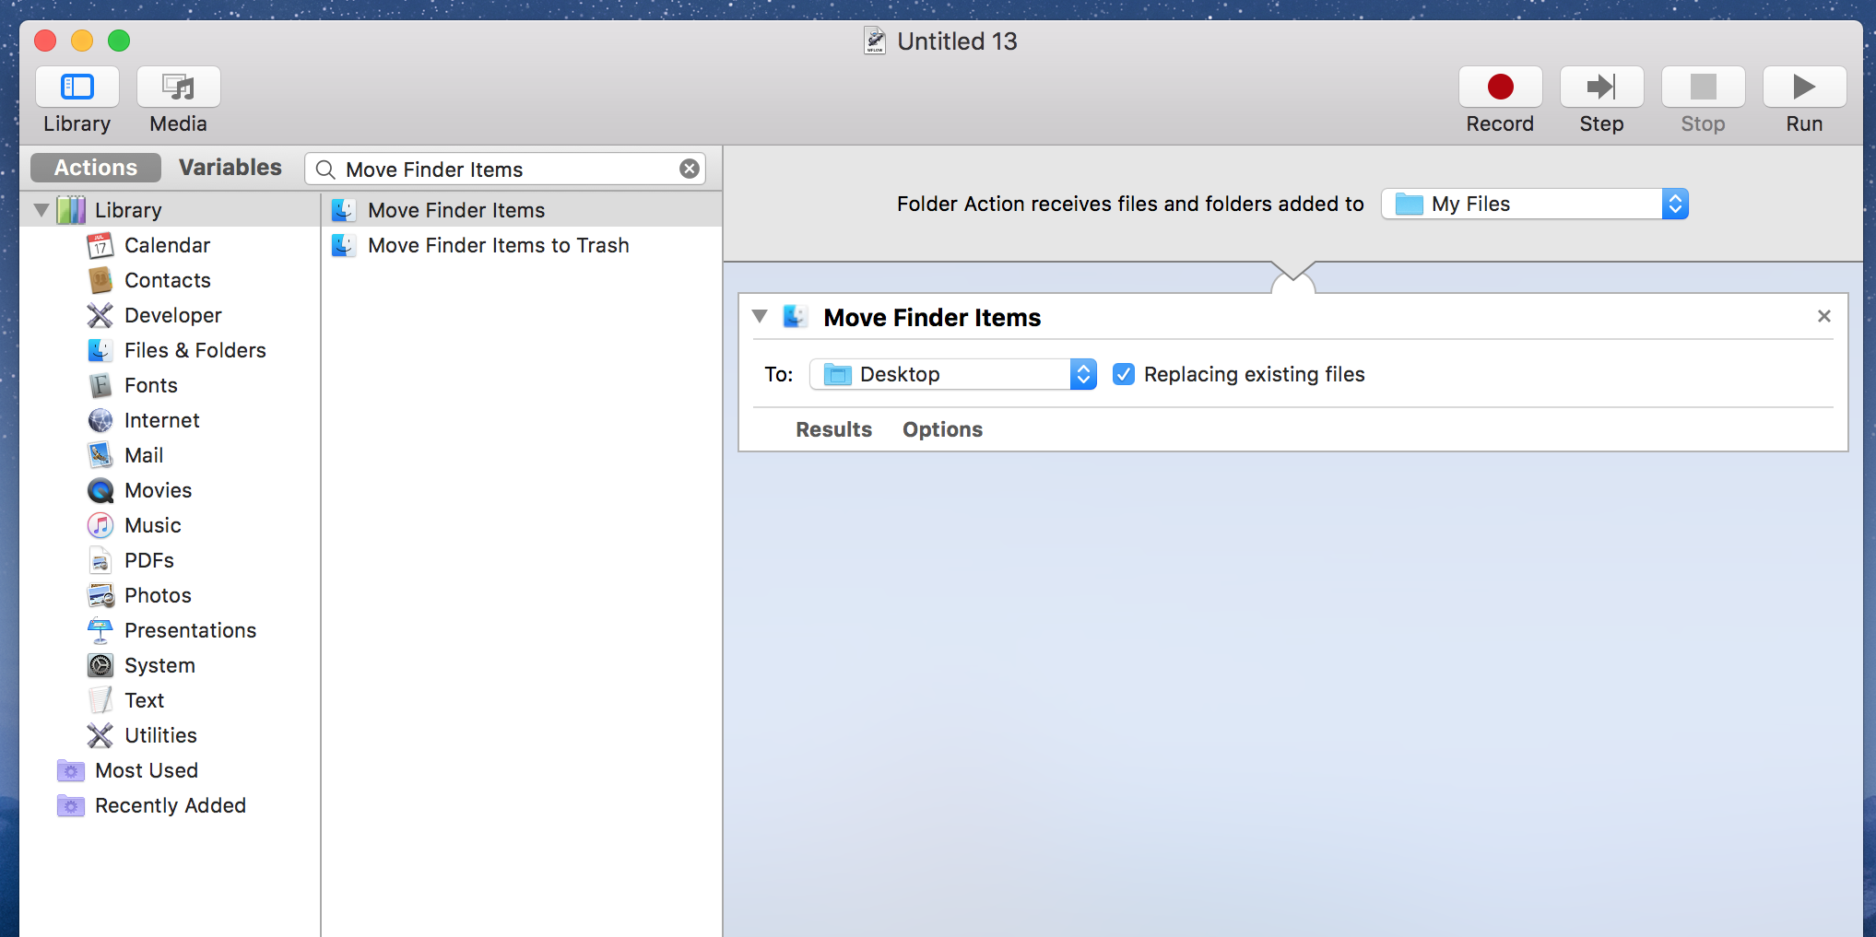1876x937 pixels.
Task: Switch to the Variables tab
Action: [x=230, y=167]
